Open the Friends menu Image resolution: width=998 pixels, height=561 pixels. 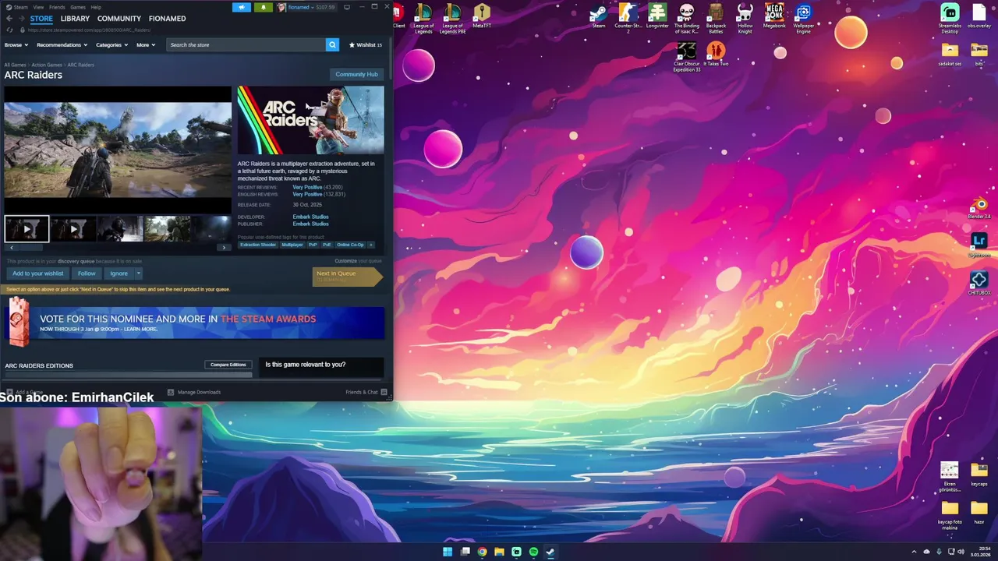57,7
